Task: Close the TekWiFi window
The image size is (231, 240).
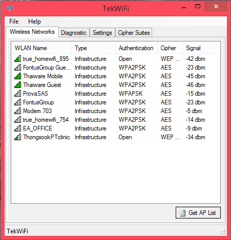Action: click(216, 7)
